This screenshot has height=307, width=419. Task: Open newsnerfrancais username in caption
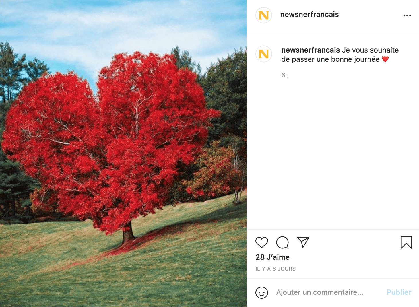[311, 50]
